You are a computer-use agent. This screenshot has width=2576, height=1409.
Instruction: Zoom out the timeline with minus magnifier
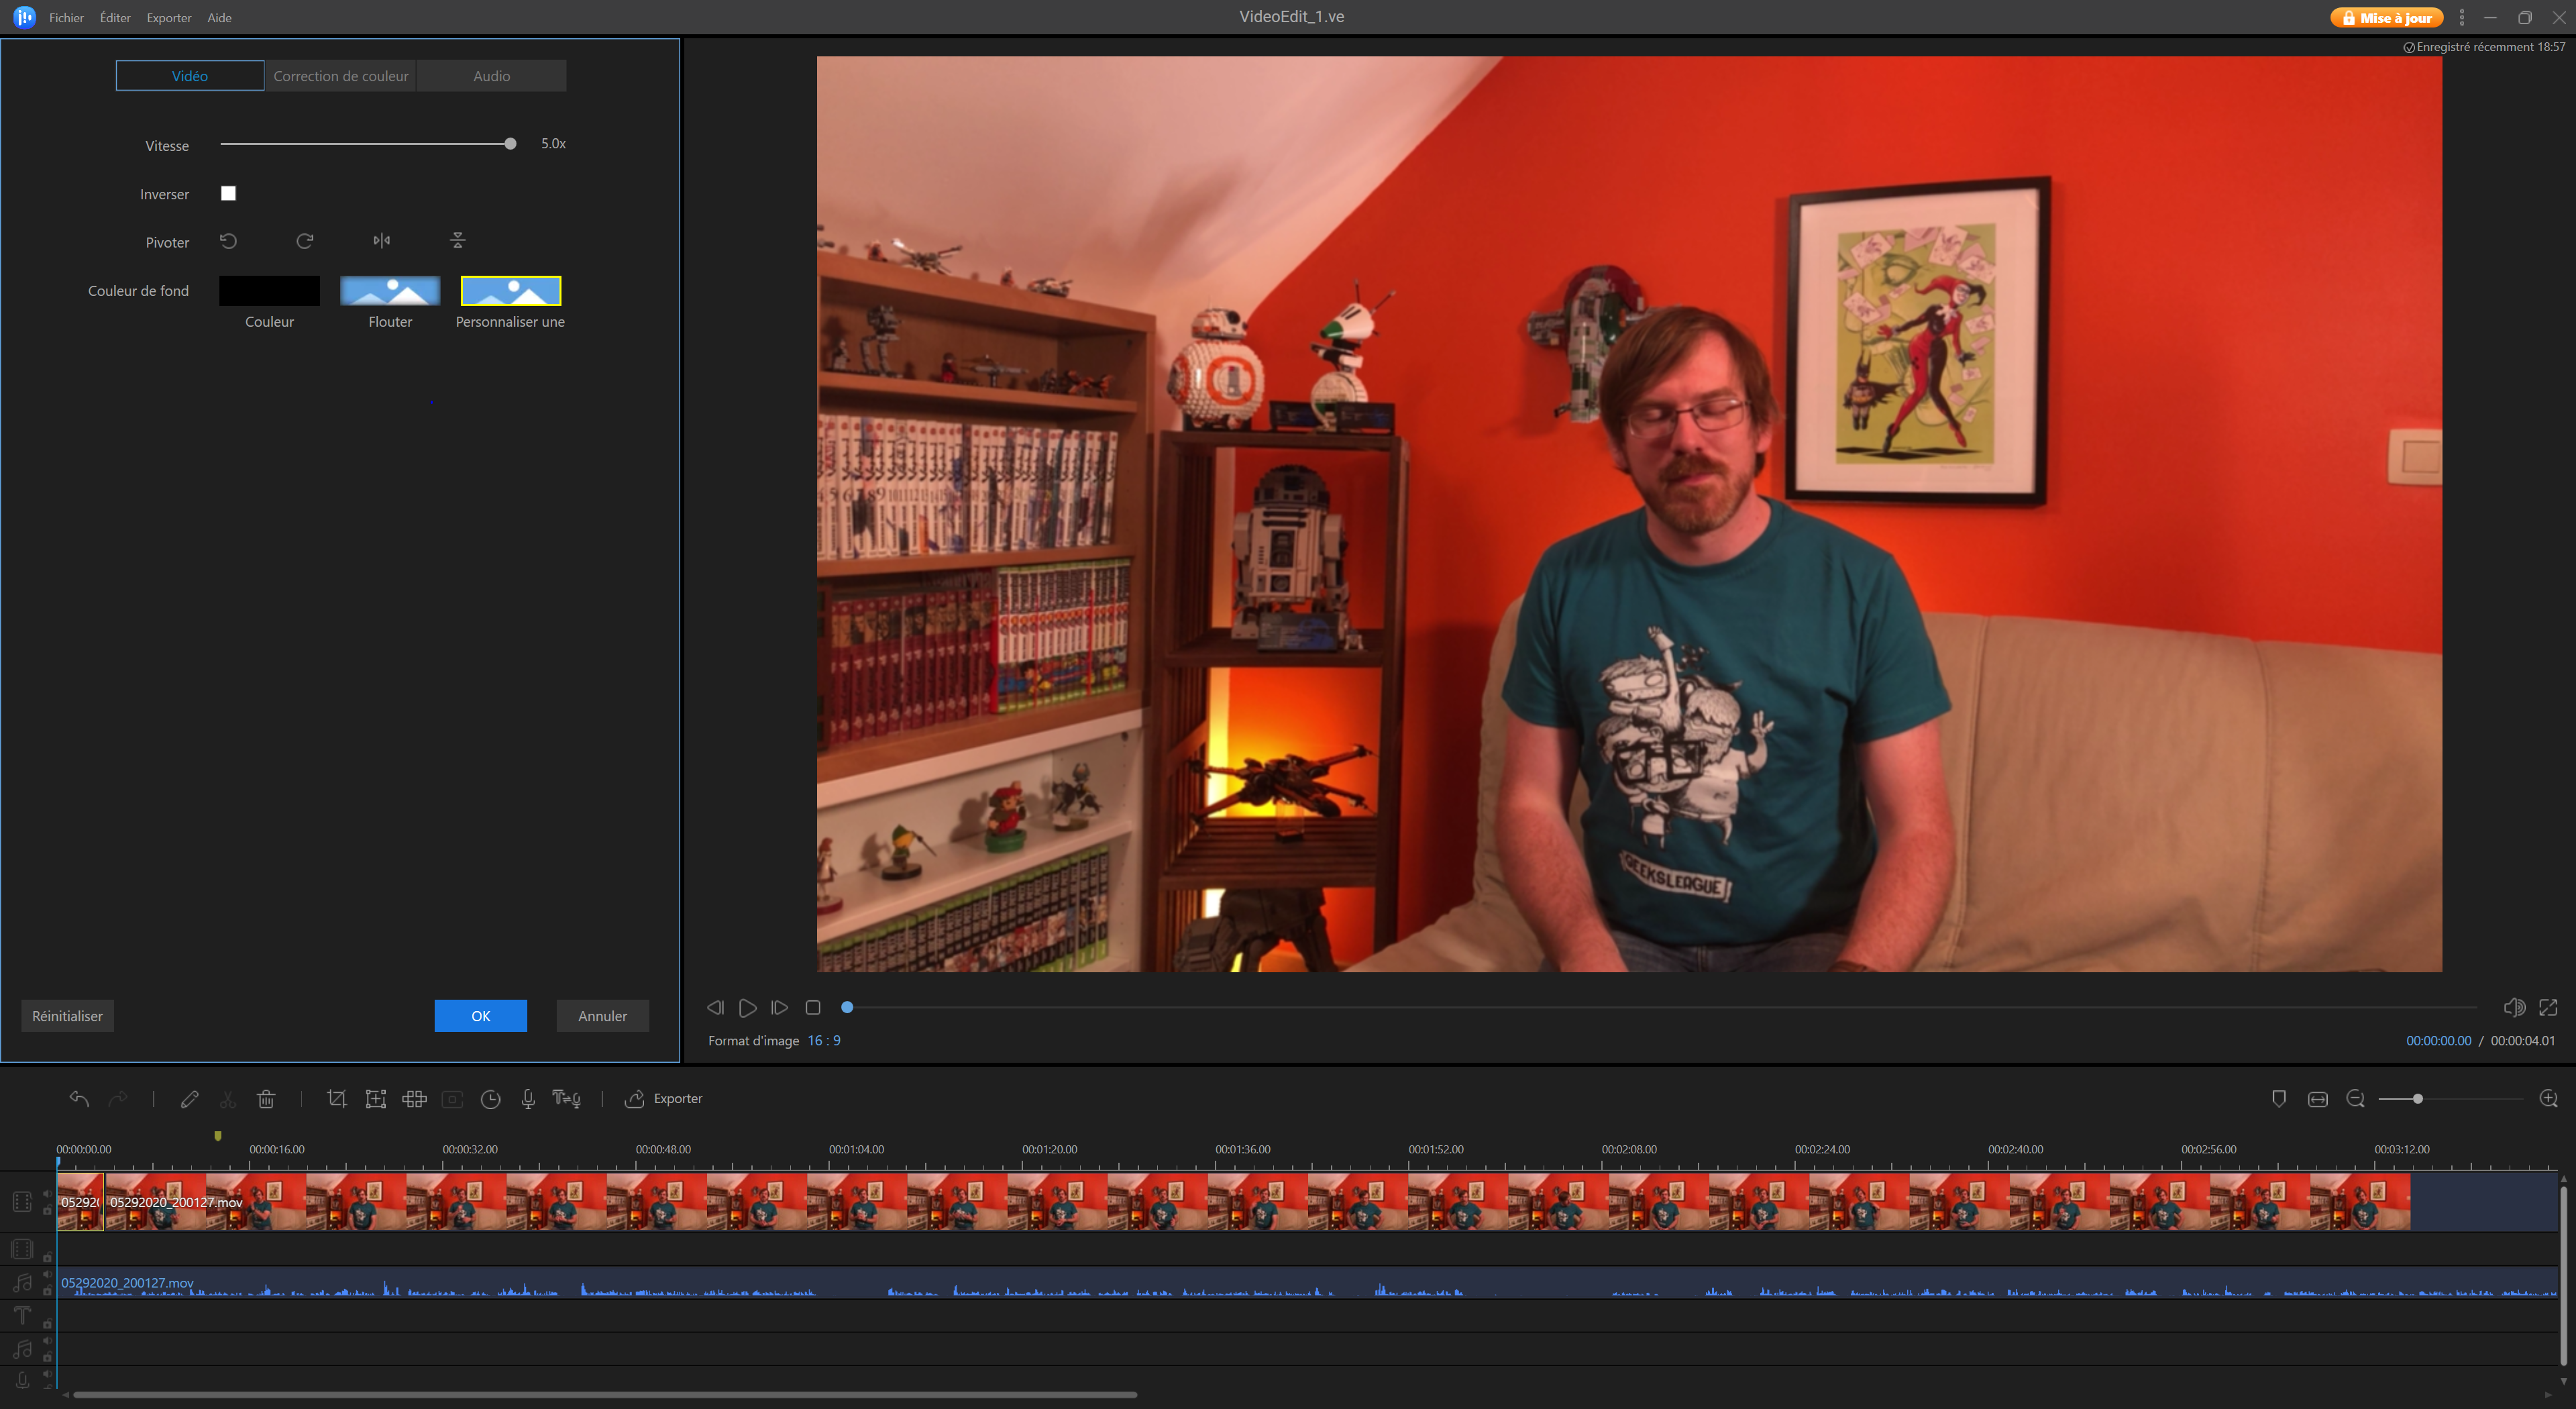2356,1098
